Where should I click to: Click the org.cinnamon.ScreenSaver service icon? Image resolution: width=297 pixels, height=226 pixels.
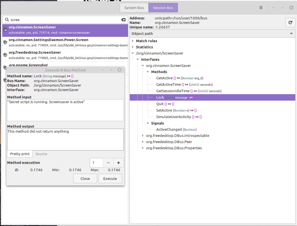[5, 30]
